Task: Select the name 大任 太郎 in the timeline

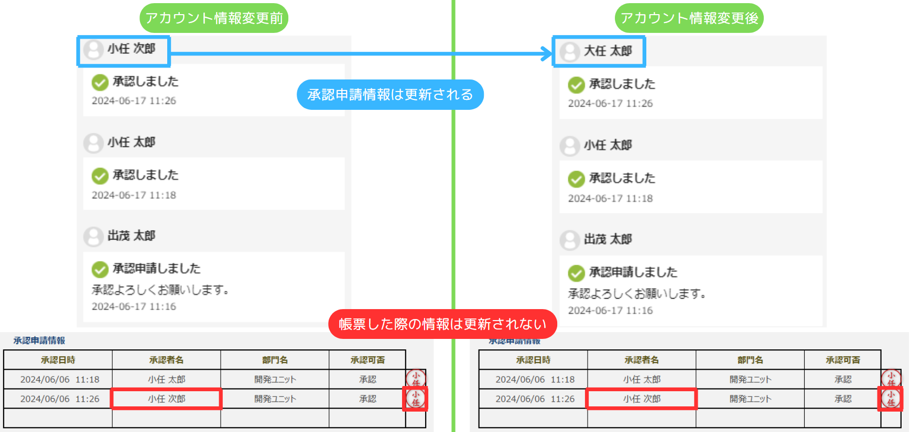Action: [608, 51]
